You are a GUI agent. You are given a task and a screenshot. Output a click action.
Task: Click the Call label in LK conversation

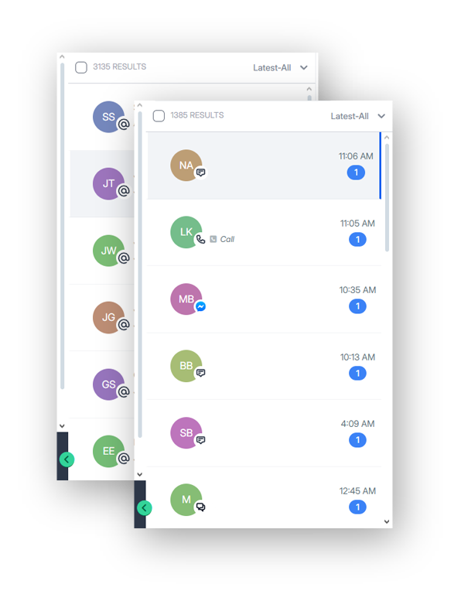tap(227, 239)
